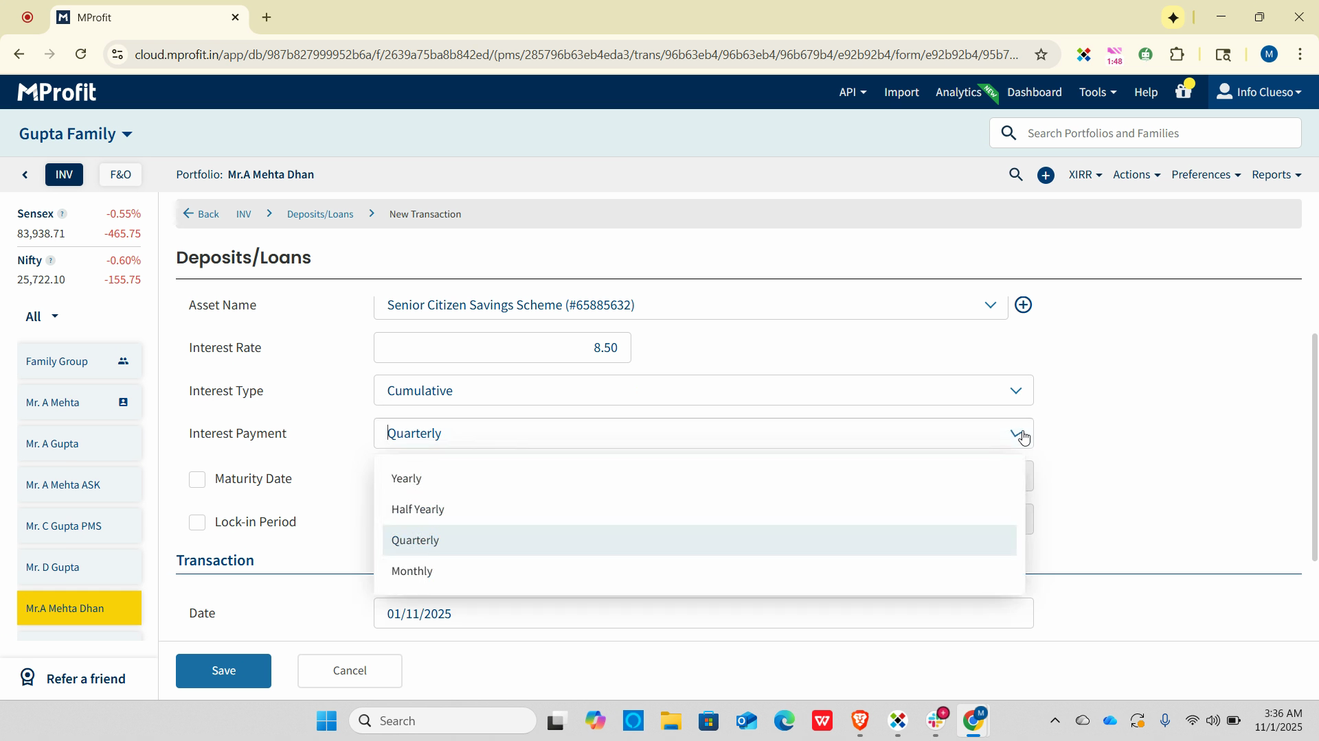Go to Deposits/Loans breadcrumb link
1319x741 pixels.
(320, 215)
